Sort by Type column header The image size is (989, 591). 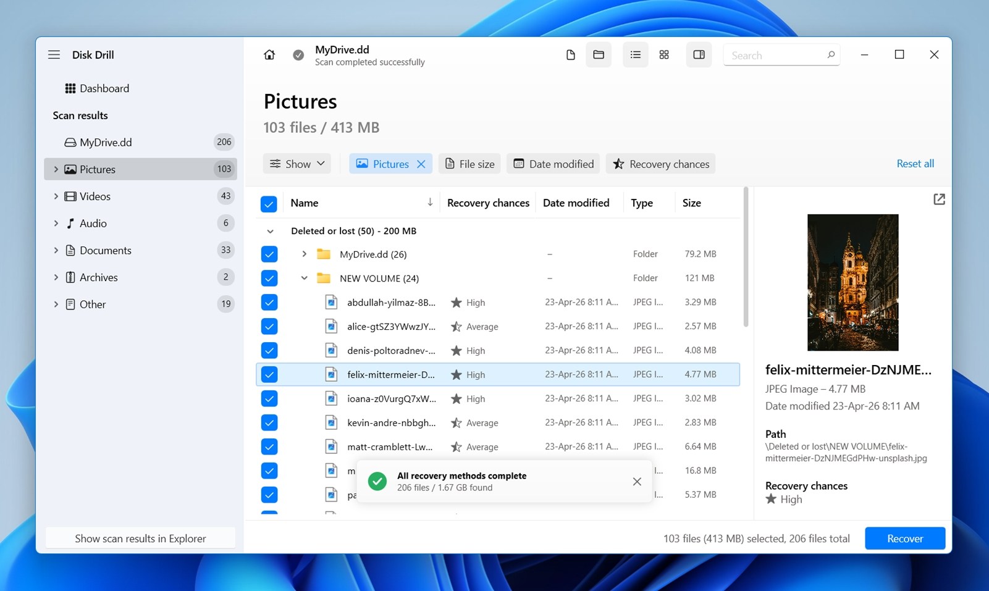coord(641,203)
